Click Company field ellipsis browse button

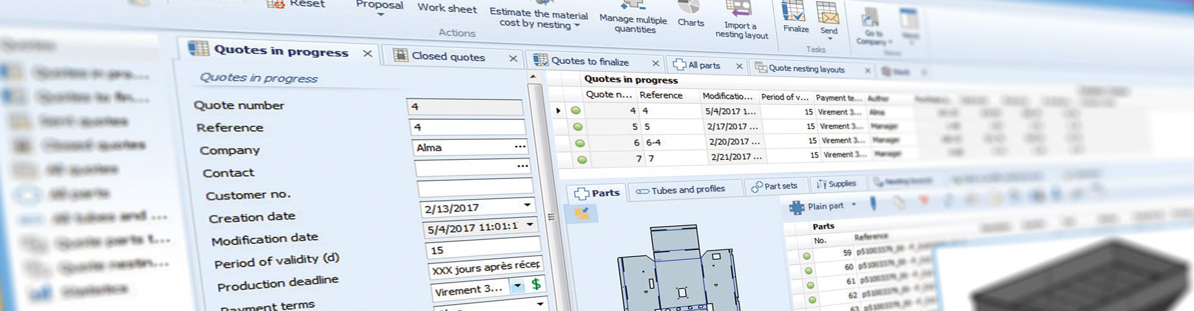520,147
